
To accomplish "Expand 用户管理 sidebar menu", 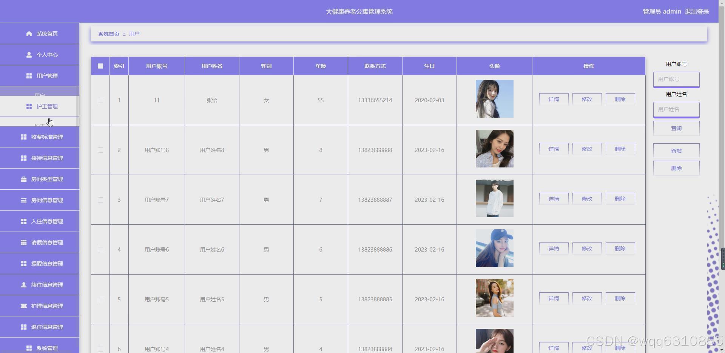I will [x=40, y=76].
